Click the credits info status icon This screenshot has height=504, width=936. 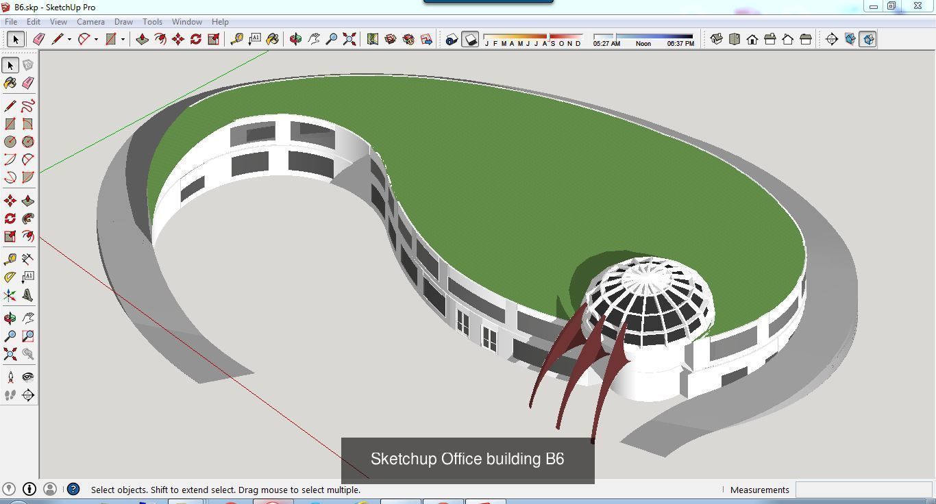point(29,489)
